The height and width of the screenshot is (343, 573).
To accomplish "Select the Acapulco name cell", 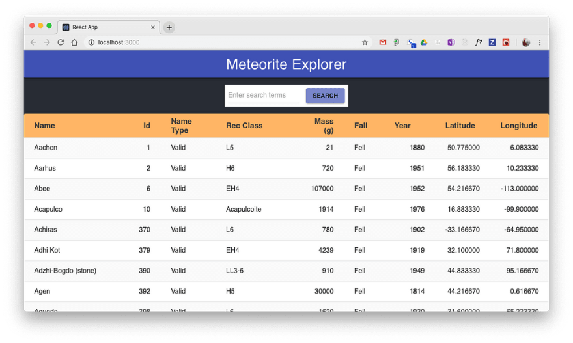I will tap(48, 209).
